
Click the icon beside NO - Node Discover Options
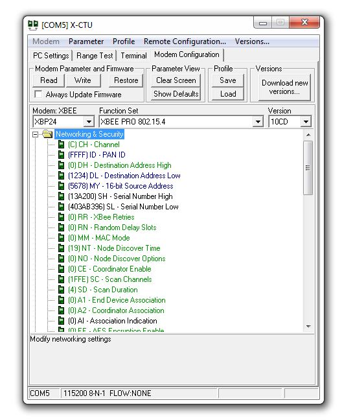click(x=62, y=259)
